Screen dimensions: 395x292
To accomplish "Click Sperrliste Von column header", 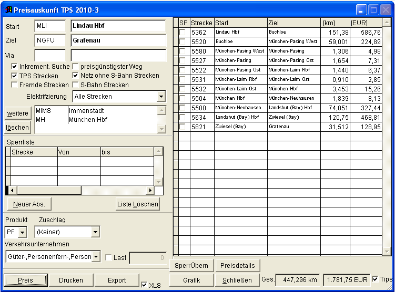I will (79, 152).
